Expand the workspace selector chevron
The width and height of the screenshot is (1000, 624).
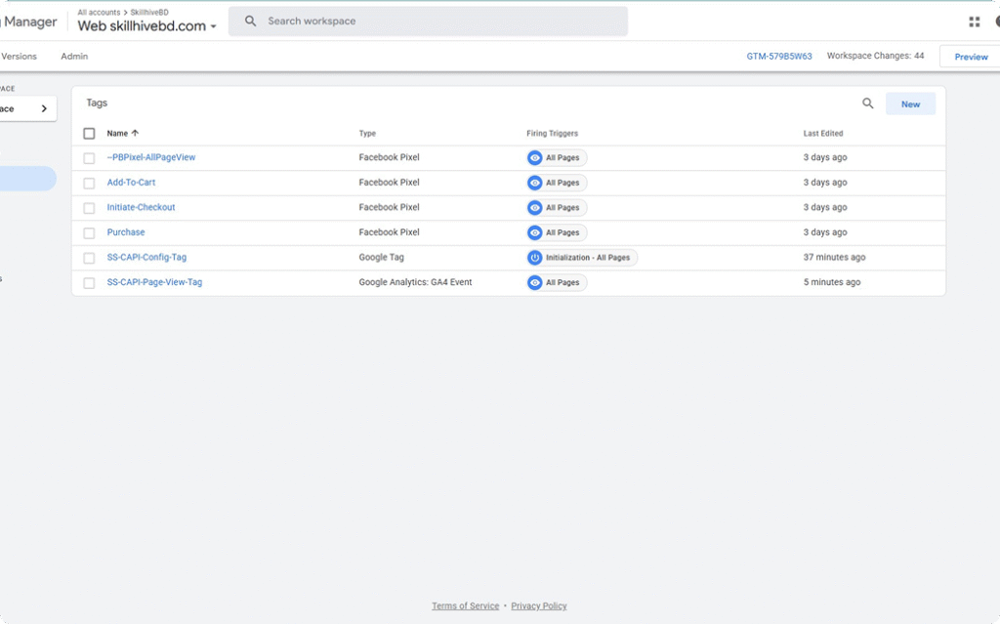click(x=44, y=108)
